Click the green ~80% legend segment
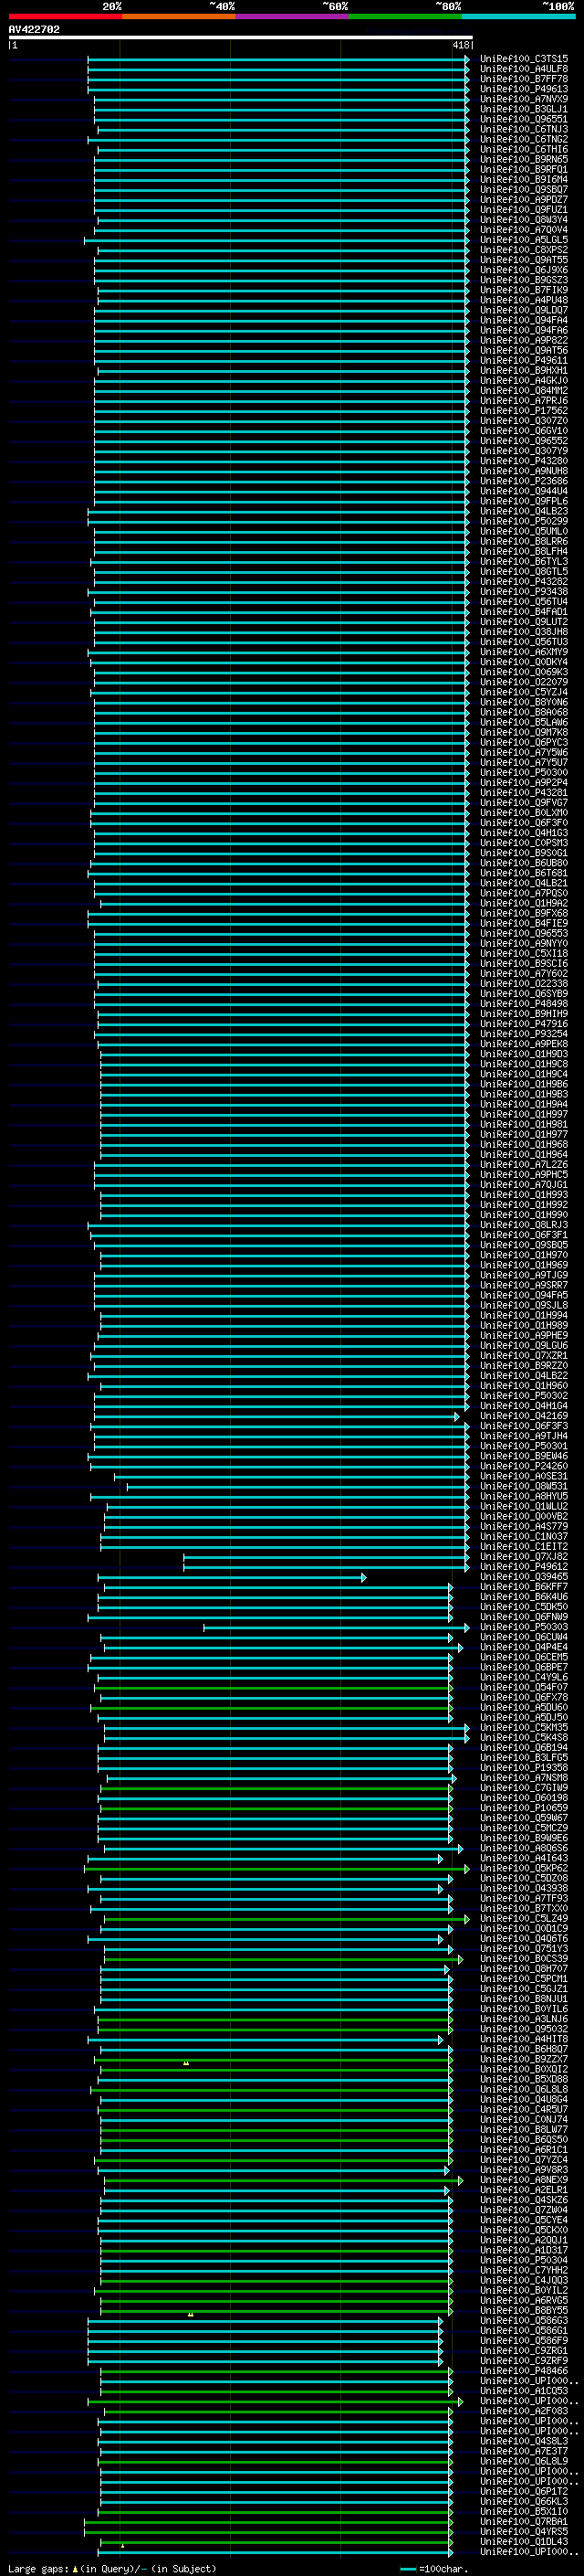 (x=405, y=16)
